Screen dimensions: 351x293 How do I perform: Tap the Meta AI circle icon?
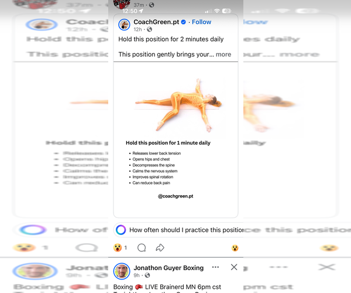pos(121,230)
